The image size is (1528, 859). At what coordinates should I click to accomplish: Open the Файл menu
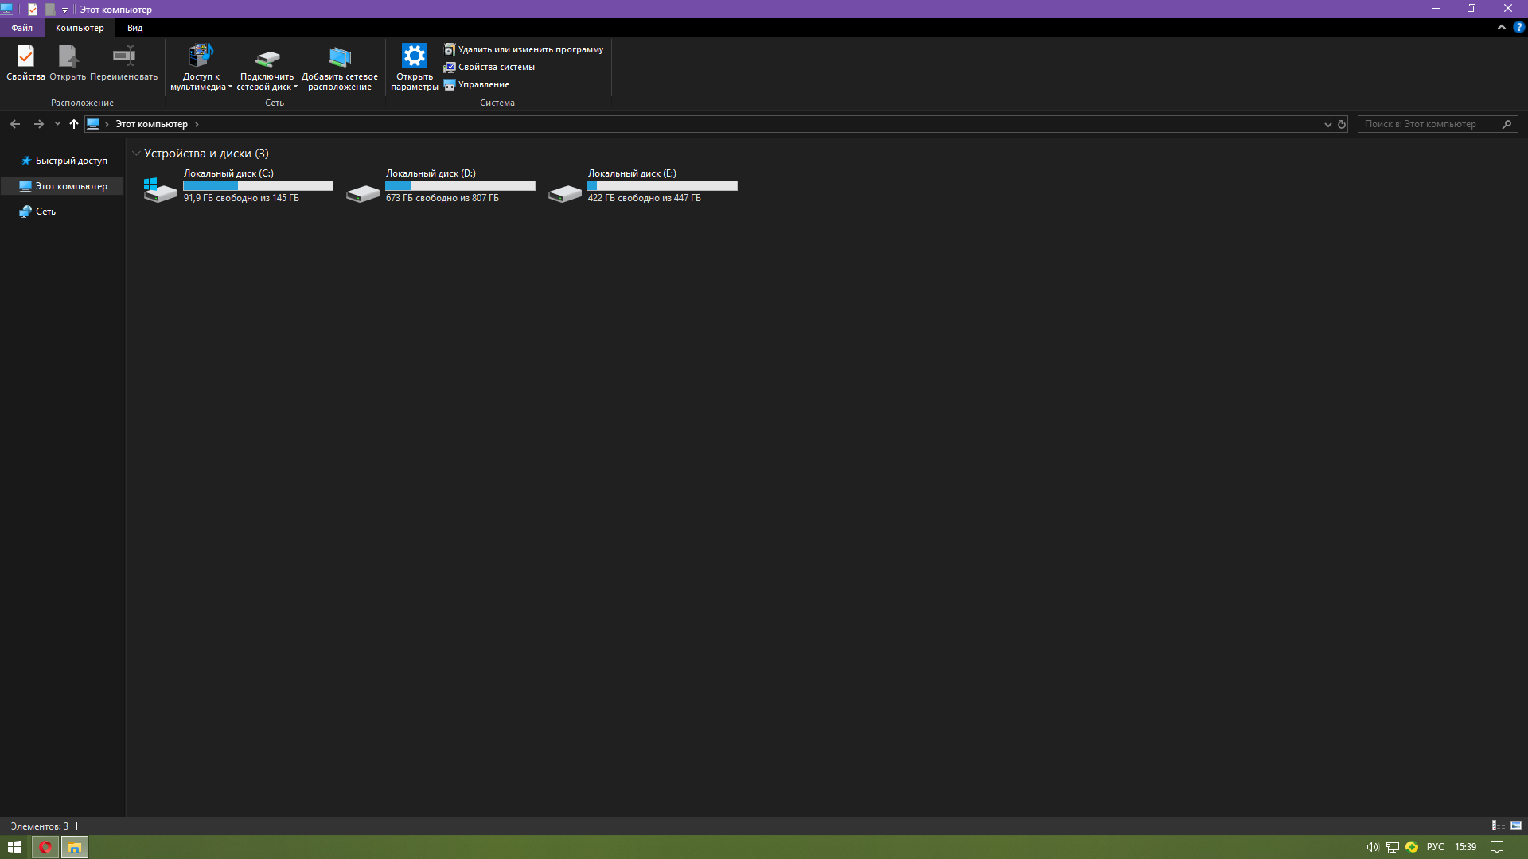pyautogui.click(x=21, y=28)
